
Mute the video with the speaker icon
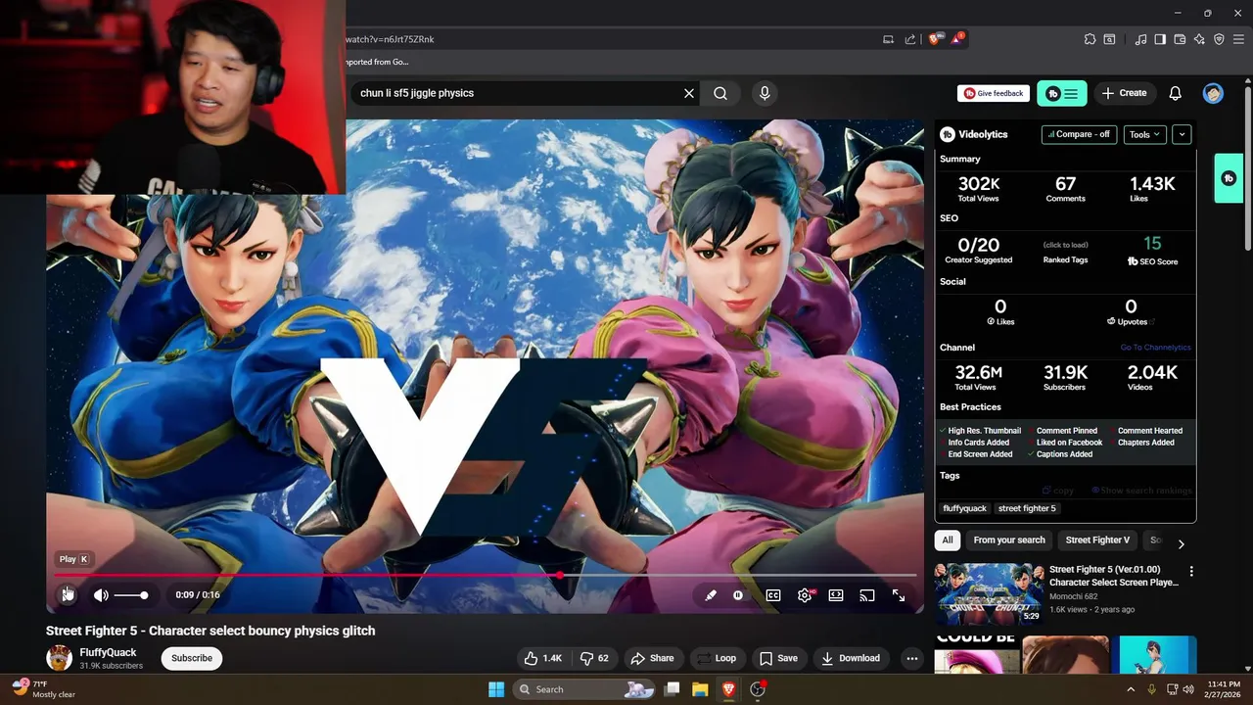(x=101, y=595)
